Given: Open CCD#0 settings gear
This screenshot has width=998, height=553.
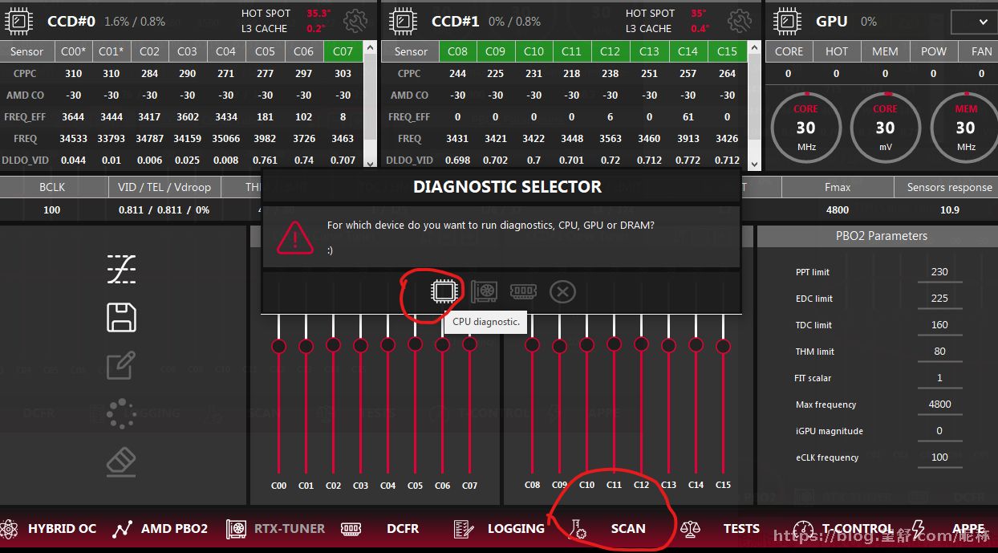Looking at the screenshot, I should [355, 21].
